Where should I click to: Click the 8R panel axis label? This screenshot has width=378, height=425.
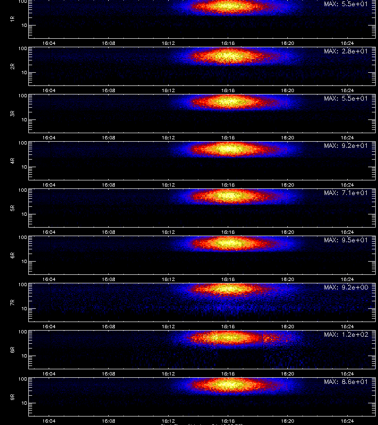[12, 349]
